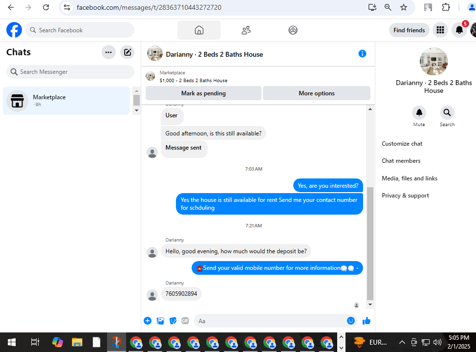
Task: Click chat list scrollbar down arrow
Action: point(137,110)
